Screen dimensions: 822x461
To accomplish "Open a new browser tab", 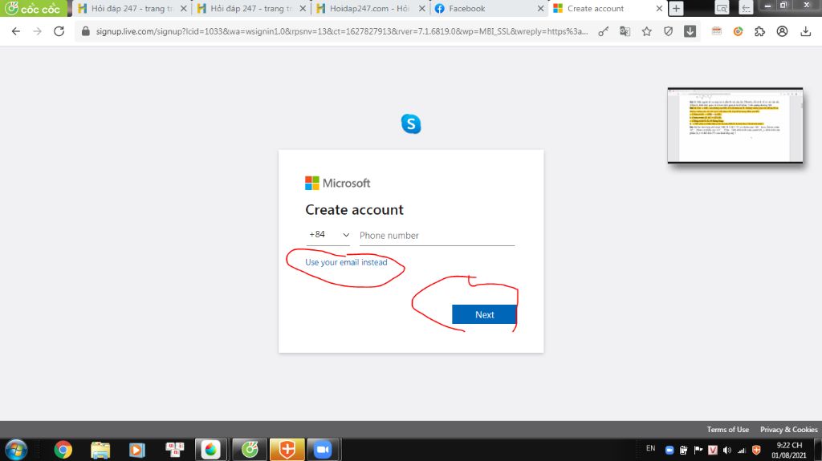I will tap(676, 8).
